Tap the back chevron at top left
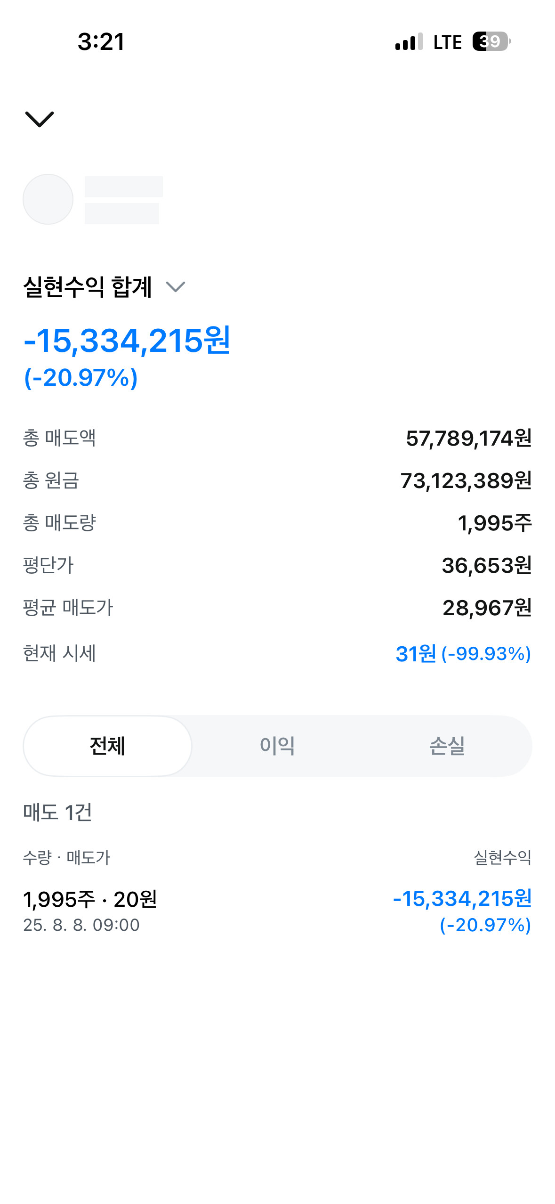Viewport: 555px width, 1204px height. [x=40, y=119]
